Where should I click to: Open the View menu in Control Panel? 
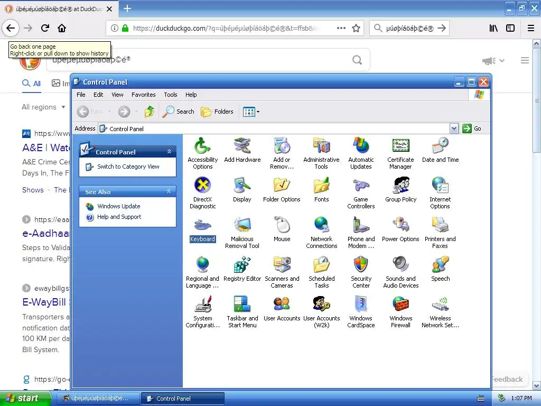point(117,95)
